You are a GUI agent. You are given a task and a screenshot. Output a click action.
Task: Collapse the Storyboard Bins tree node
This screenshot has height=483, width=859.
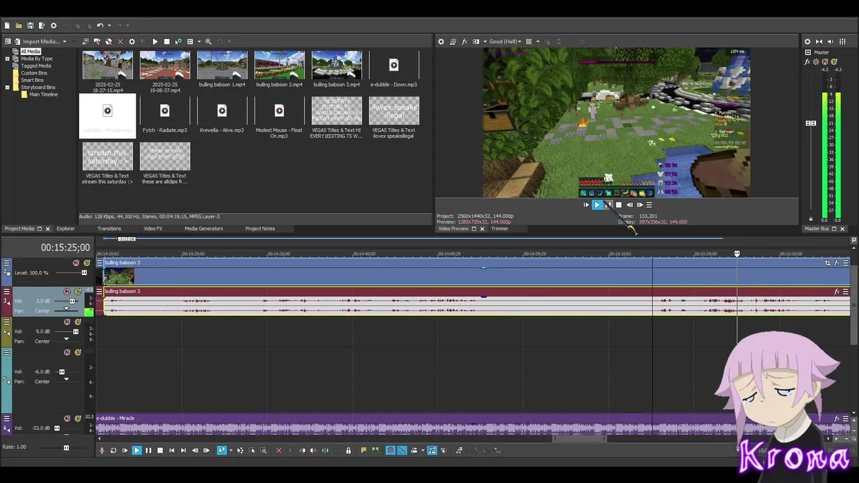point(7,87)
